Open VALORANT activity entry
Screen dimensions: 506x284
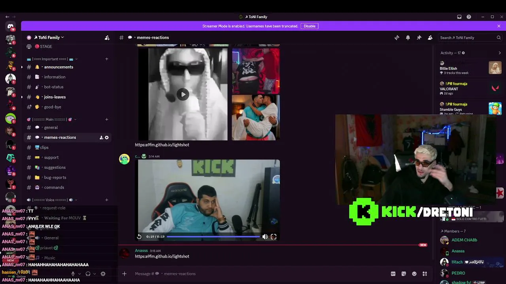[x=470, y=88]
